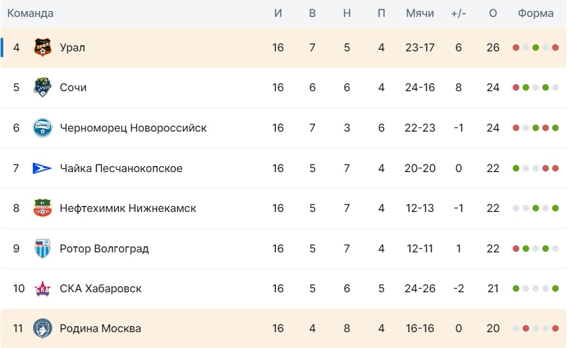This screenshot has width=568, height=348.
Task: Click the Родина Москва club logo
Action: click(x=42, y=328)
